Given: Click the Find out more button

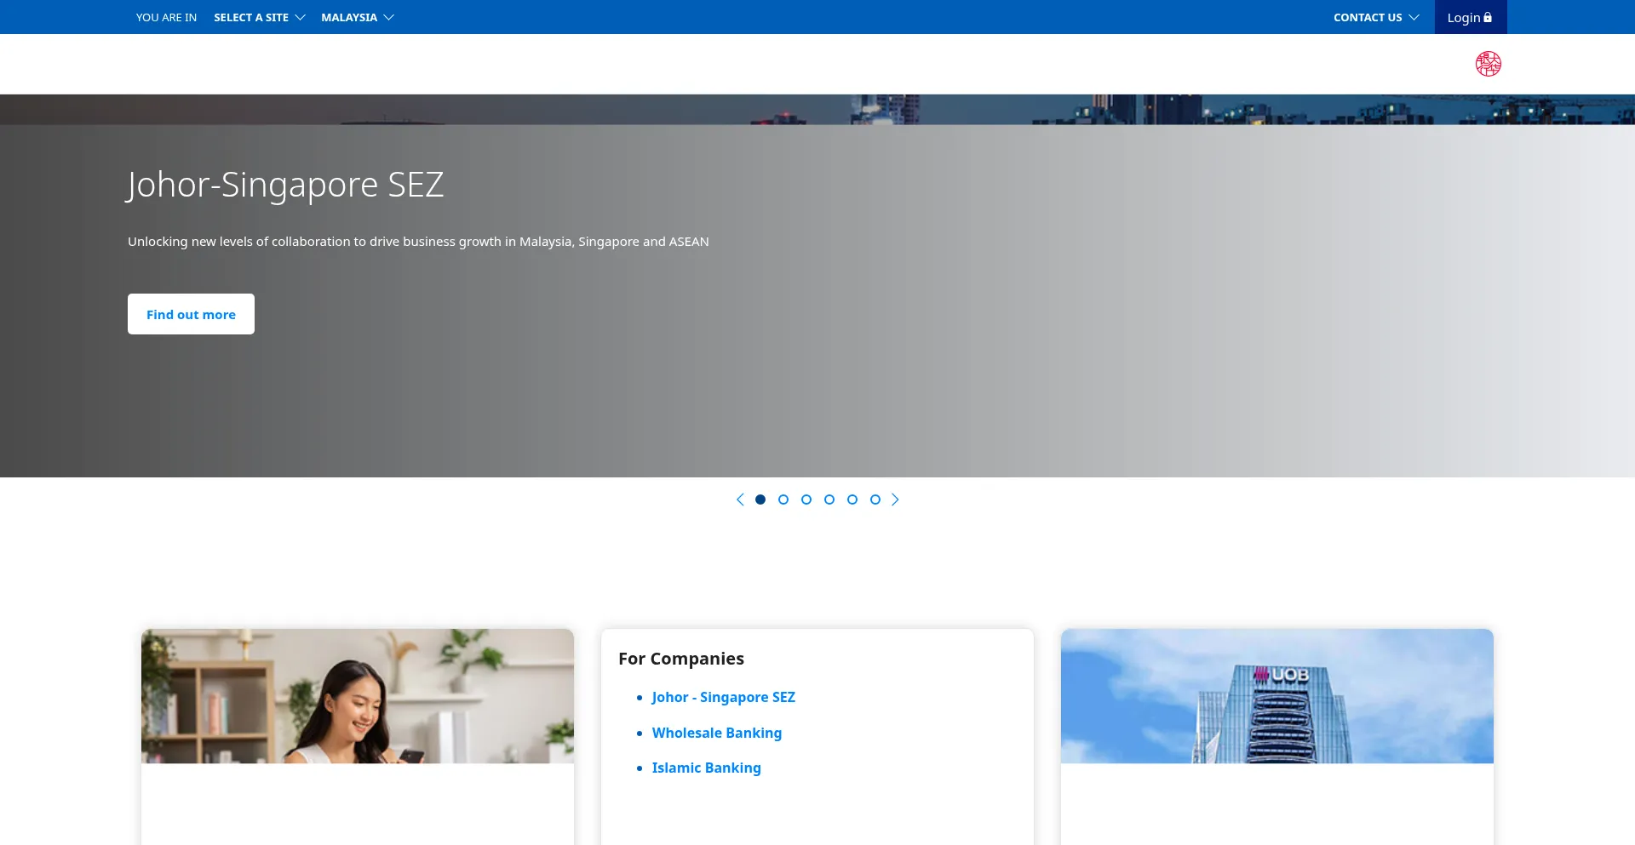Looking at the screenshot, I should (x=191, y=314).
